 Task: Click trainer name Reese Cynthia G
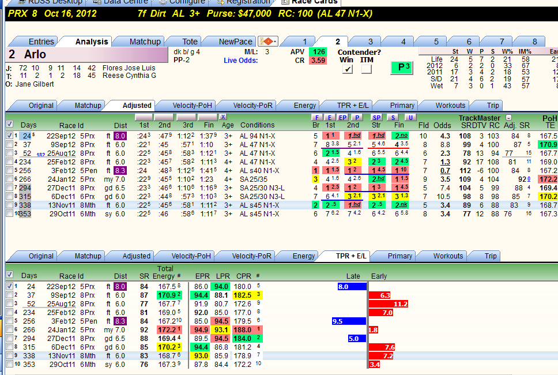coord(129,76)
